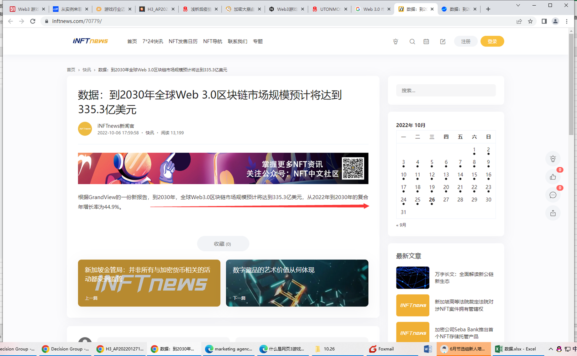Open NFT导航 navigation item
The height and width of the screenshot is (356, 577).
click(x=212, y=41)
